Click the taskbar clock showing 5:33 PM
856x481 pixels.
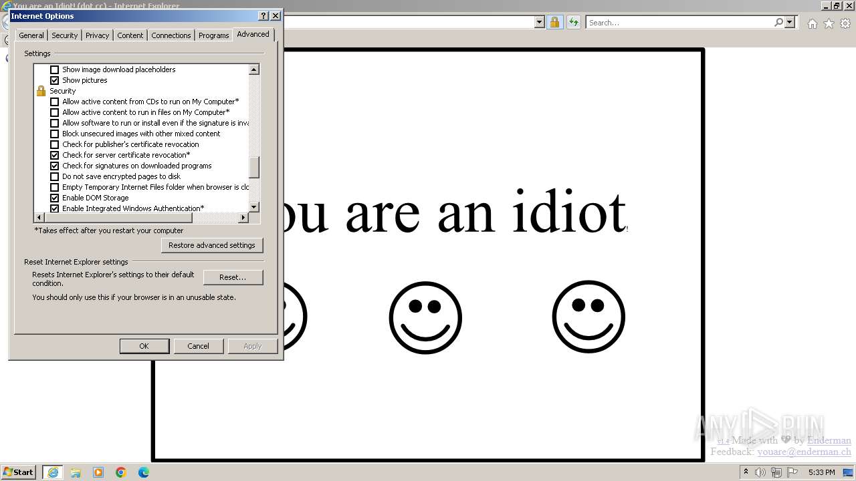tap(821, 472)
